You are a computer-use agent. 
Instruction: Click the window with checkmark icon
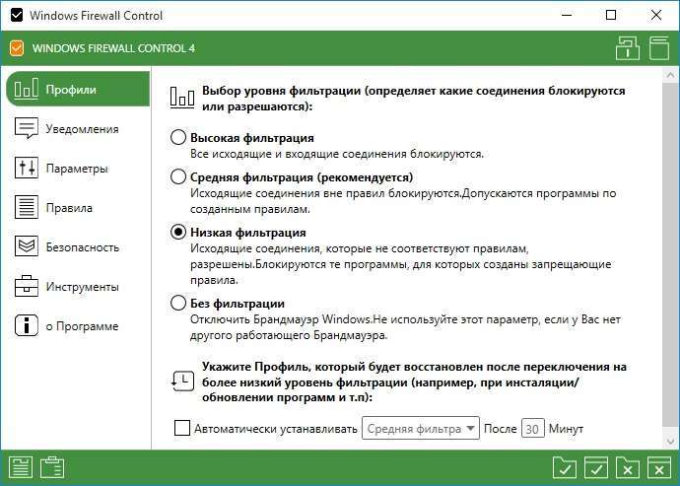point(596,468)
